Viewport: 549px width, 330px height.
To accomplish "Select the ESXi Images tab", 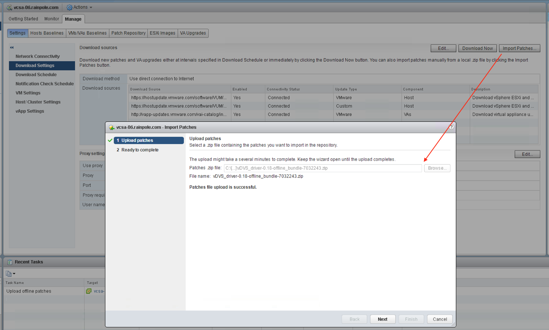I will click(162, 33).
